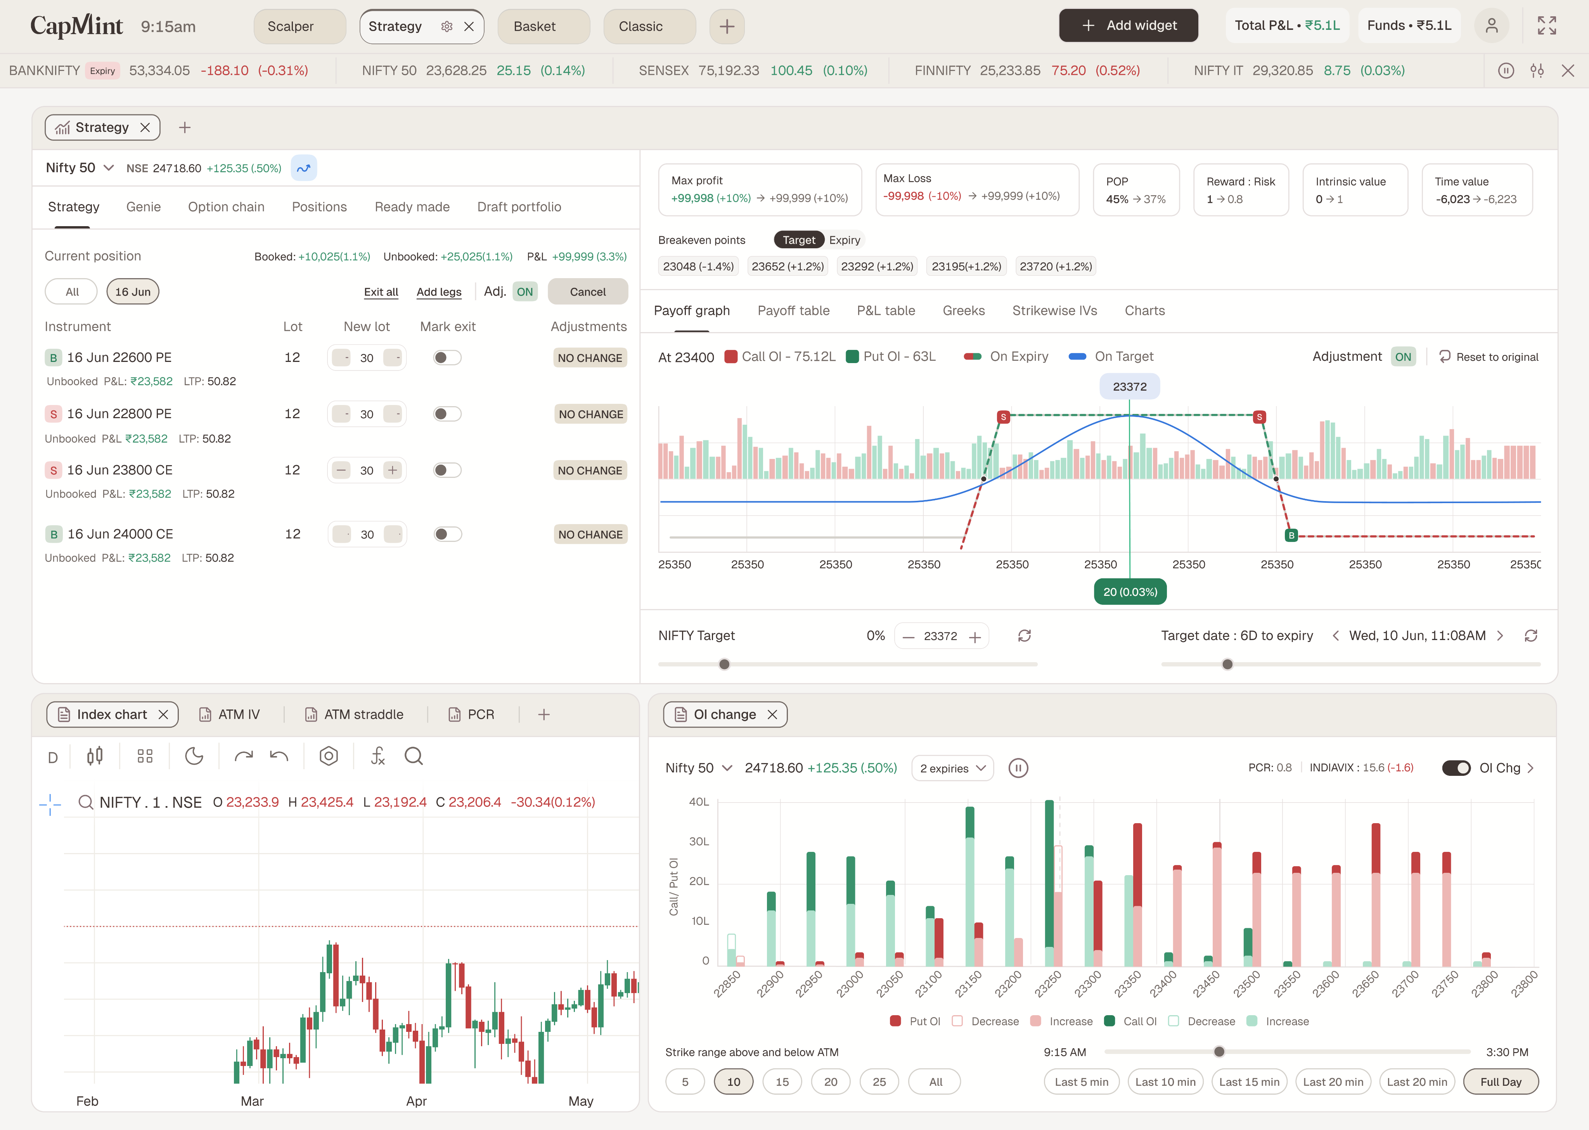Open the Nifty 50 trend chart icon
The width and height of the screenshot is (1589, 1130).
pyautogui.click(x=304, y=168)
